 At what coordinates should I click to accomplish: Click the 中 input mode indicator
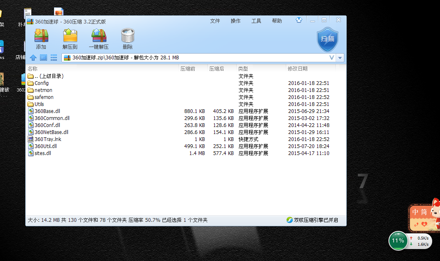[x=415, y=212]
